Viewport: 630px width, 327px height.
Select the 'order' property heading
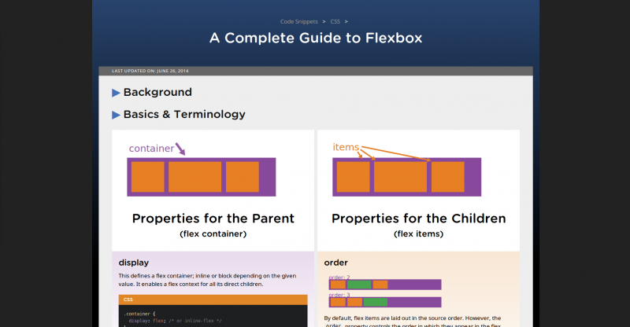(335, 262)
